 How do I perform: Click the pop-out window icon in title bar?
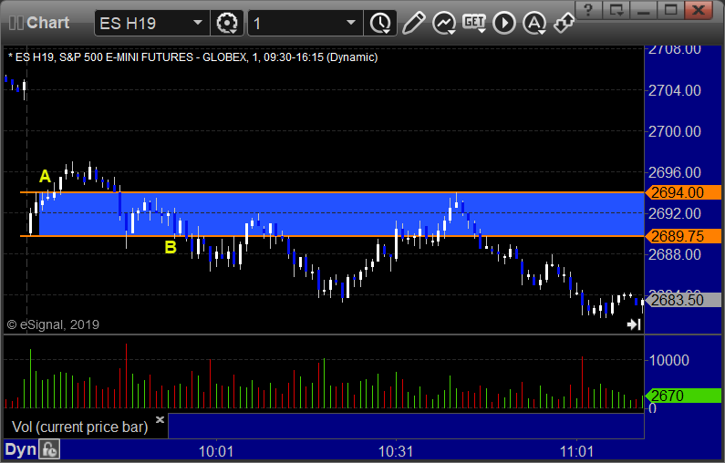(x=616, y=10)
